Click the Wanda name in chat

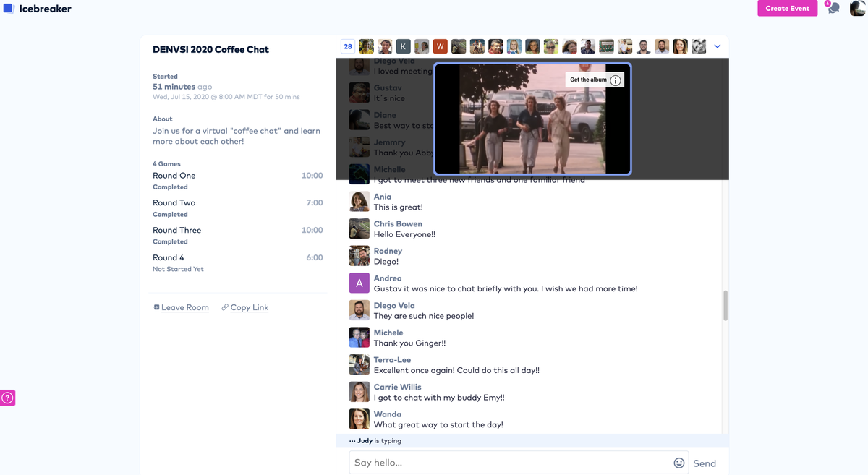388,414
